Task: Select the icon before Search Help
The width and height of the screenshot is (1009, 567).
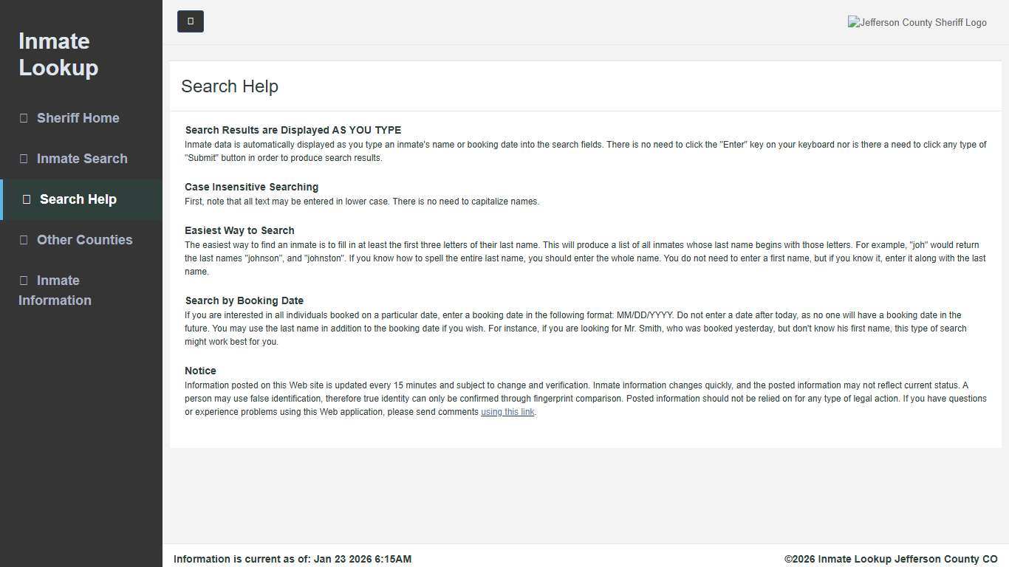Action: click(x=27, y=199)
